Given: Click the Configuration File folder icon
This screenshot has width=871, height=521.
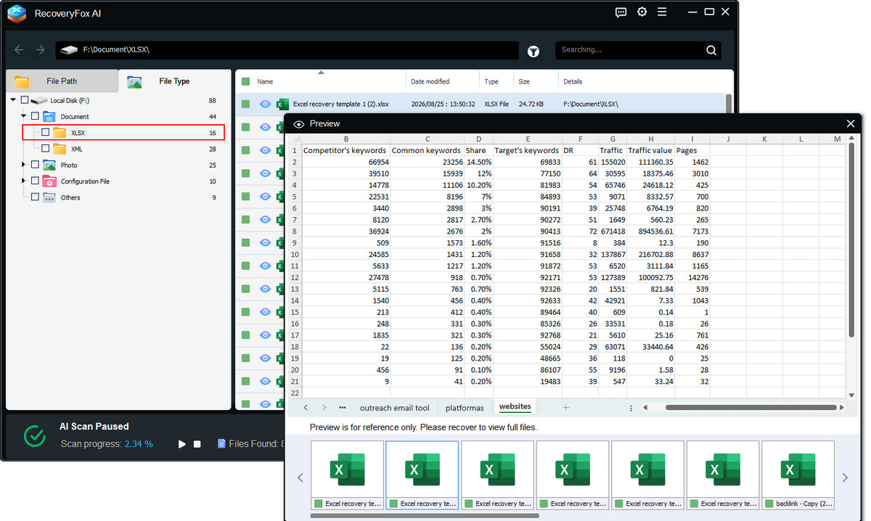Looking at the screenshot, I should coord(49,181).
